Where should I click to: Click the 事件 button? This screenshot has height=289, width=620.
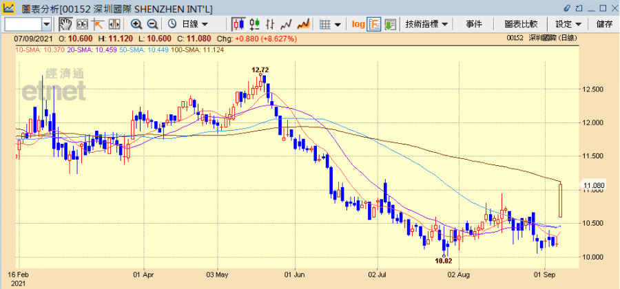click(474, 24)
